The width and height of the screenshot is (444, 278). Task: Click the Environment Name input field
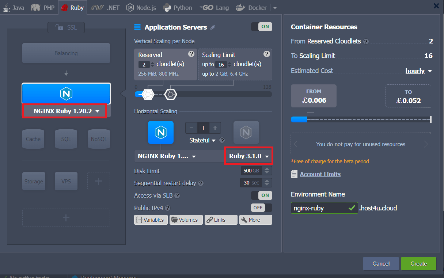(x=318, y=208)
